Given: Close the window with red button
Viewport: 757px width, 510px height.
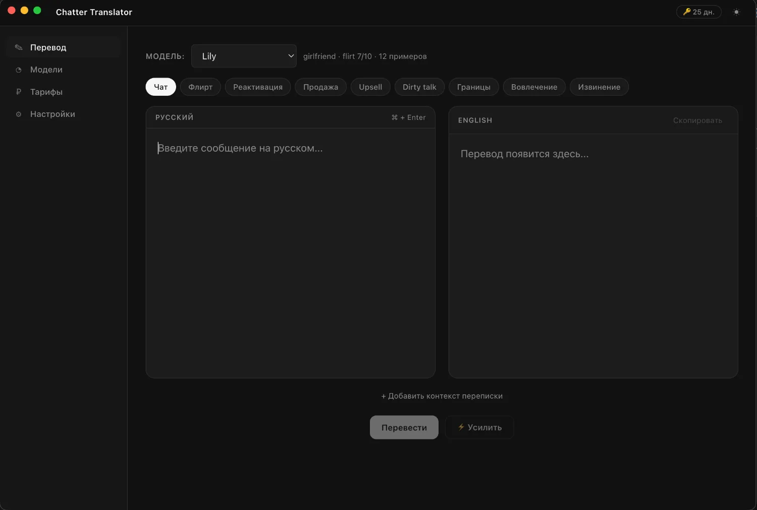Looking at the screenshot, I should coord(12,11).
